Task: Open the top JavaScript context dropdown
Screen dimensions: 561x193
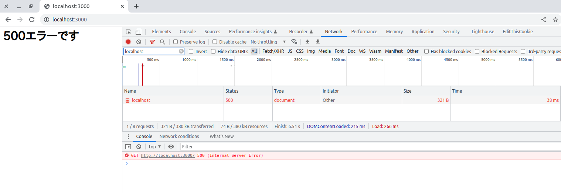Action: pyautogui.click(x=155, y=147)
